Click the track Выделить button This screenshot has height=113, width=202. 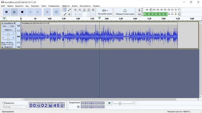pyautogui.click(x=9, y=47)
